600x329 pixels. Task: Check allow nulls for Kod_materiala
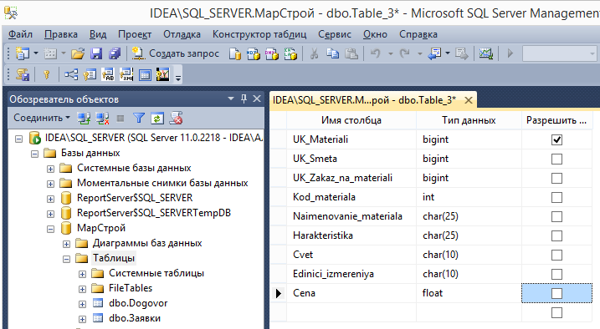click(x=556, y=197)
